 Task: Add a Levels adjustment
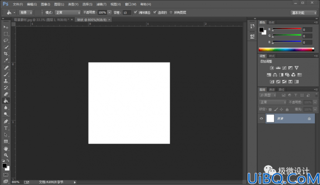278,68
